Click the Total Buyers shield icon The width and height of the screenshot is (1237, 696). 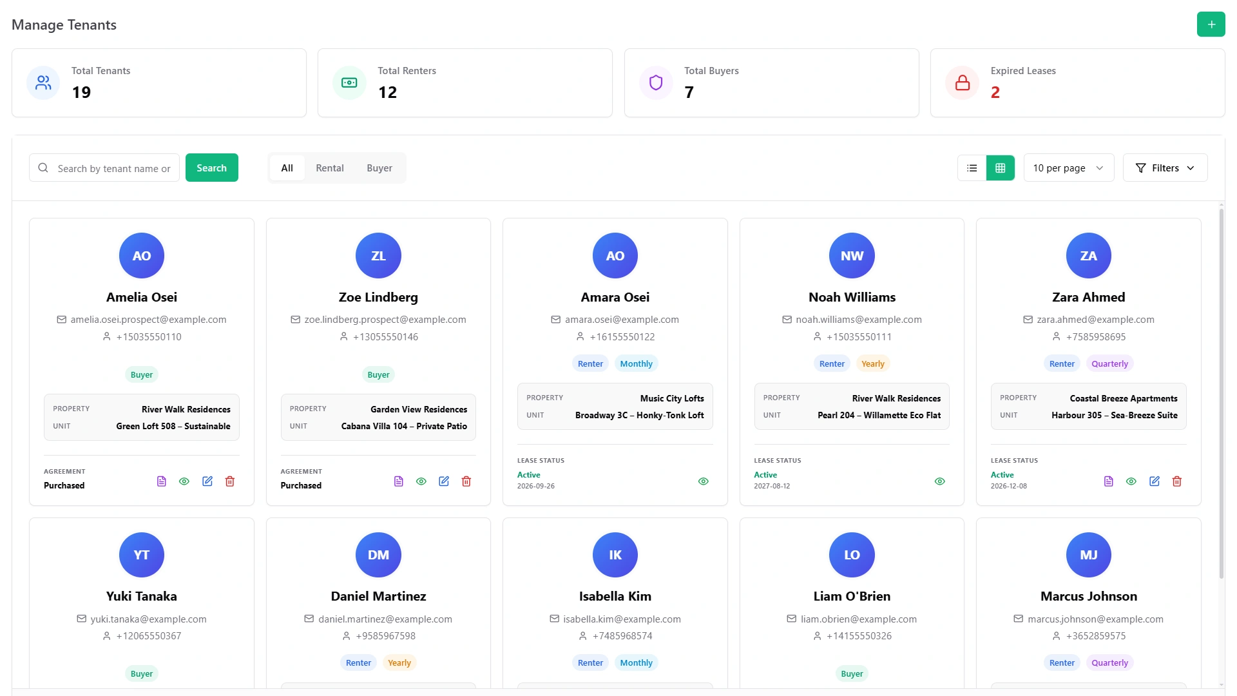(656, 82)
